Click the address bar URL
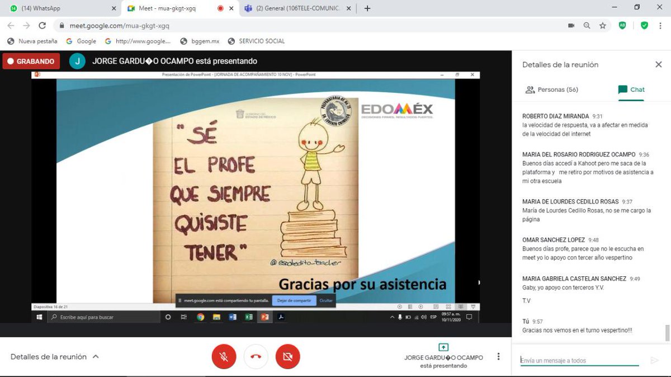Image resolution: width=671 pixels, height=377 pixels. click(119, 25)
